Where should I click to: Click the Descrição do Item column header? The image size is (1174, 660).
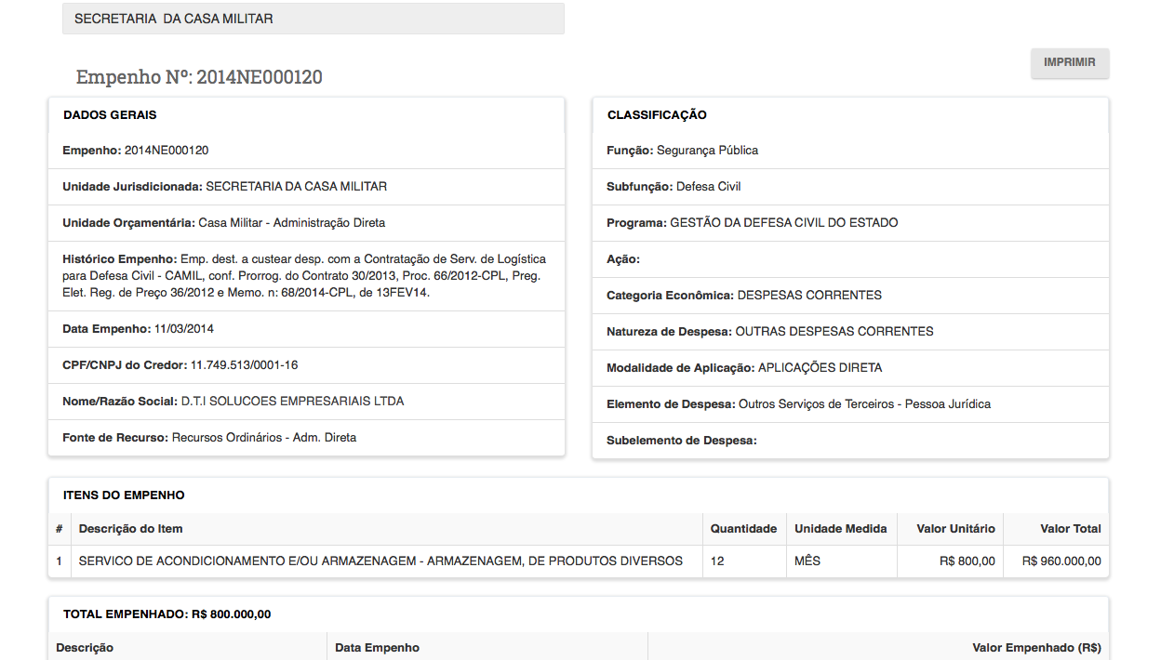(x=387, y=529)
